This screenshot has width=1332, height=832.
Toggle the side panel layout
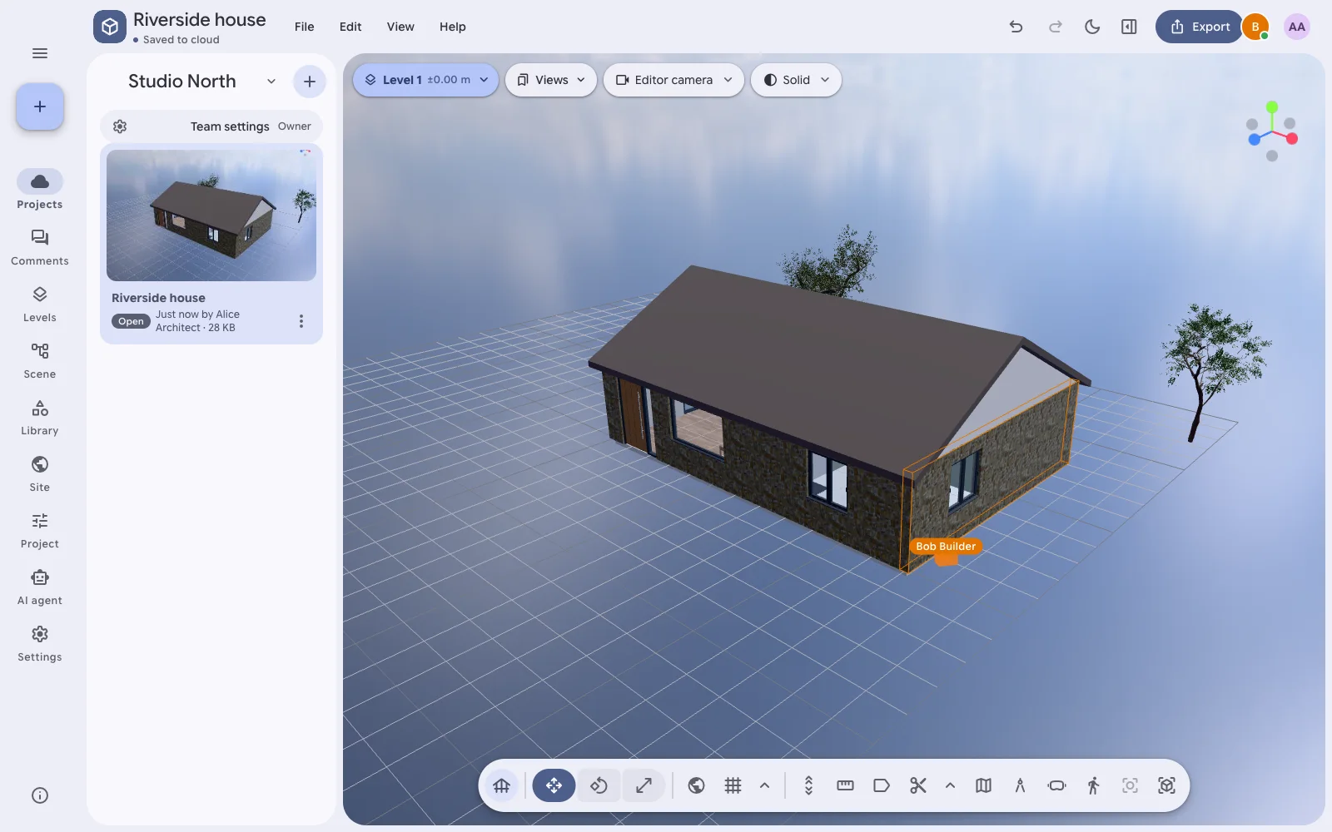click(x=1129, y=27)
